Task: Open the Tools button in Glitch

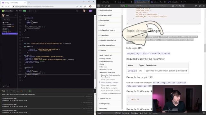Action: coord(8,86)
